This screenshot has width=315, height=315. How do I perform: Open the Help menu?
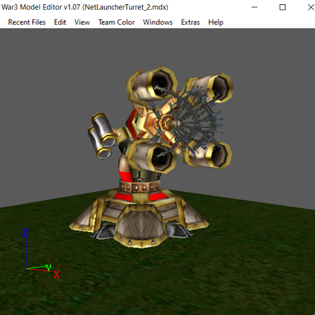216,22
